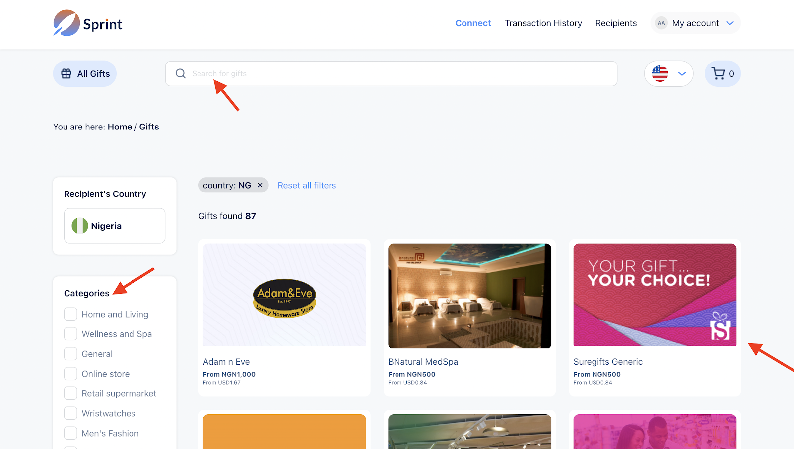Click the Nigeria flag icon

tap(79, 226)
